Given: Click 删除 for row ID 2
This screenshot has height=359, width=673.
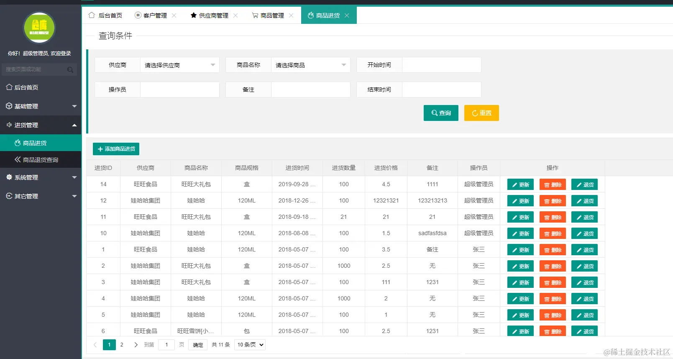Looking at the screenshot, I should (553, 266).
